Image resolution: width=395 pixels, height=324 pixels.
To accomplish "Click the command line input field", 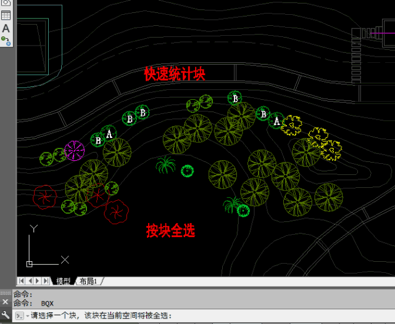I will (x=212, y=316).
